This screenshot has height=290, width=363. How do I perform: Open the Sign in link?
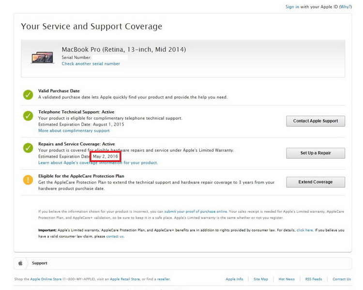pyautogui.click(x=292, y=7)
